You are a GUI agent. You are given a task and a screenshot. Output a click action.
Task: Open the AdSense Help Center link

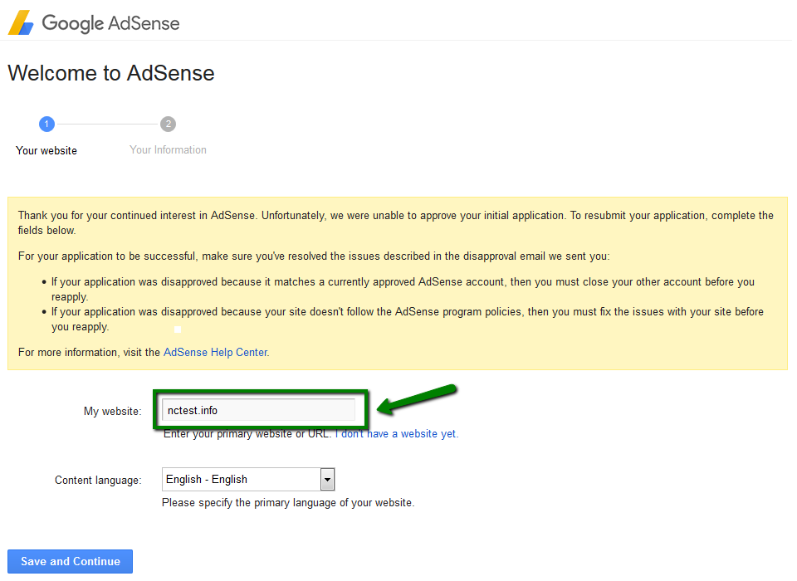(216, 352)
